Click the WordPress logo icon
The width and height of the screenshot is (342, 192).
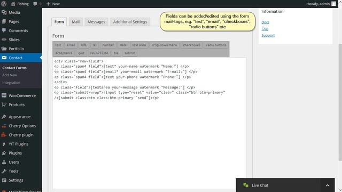tap(4, 4)
